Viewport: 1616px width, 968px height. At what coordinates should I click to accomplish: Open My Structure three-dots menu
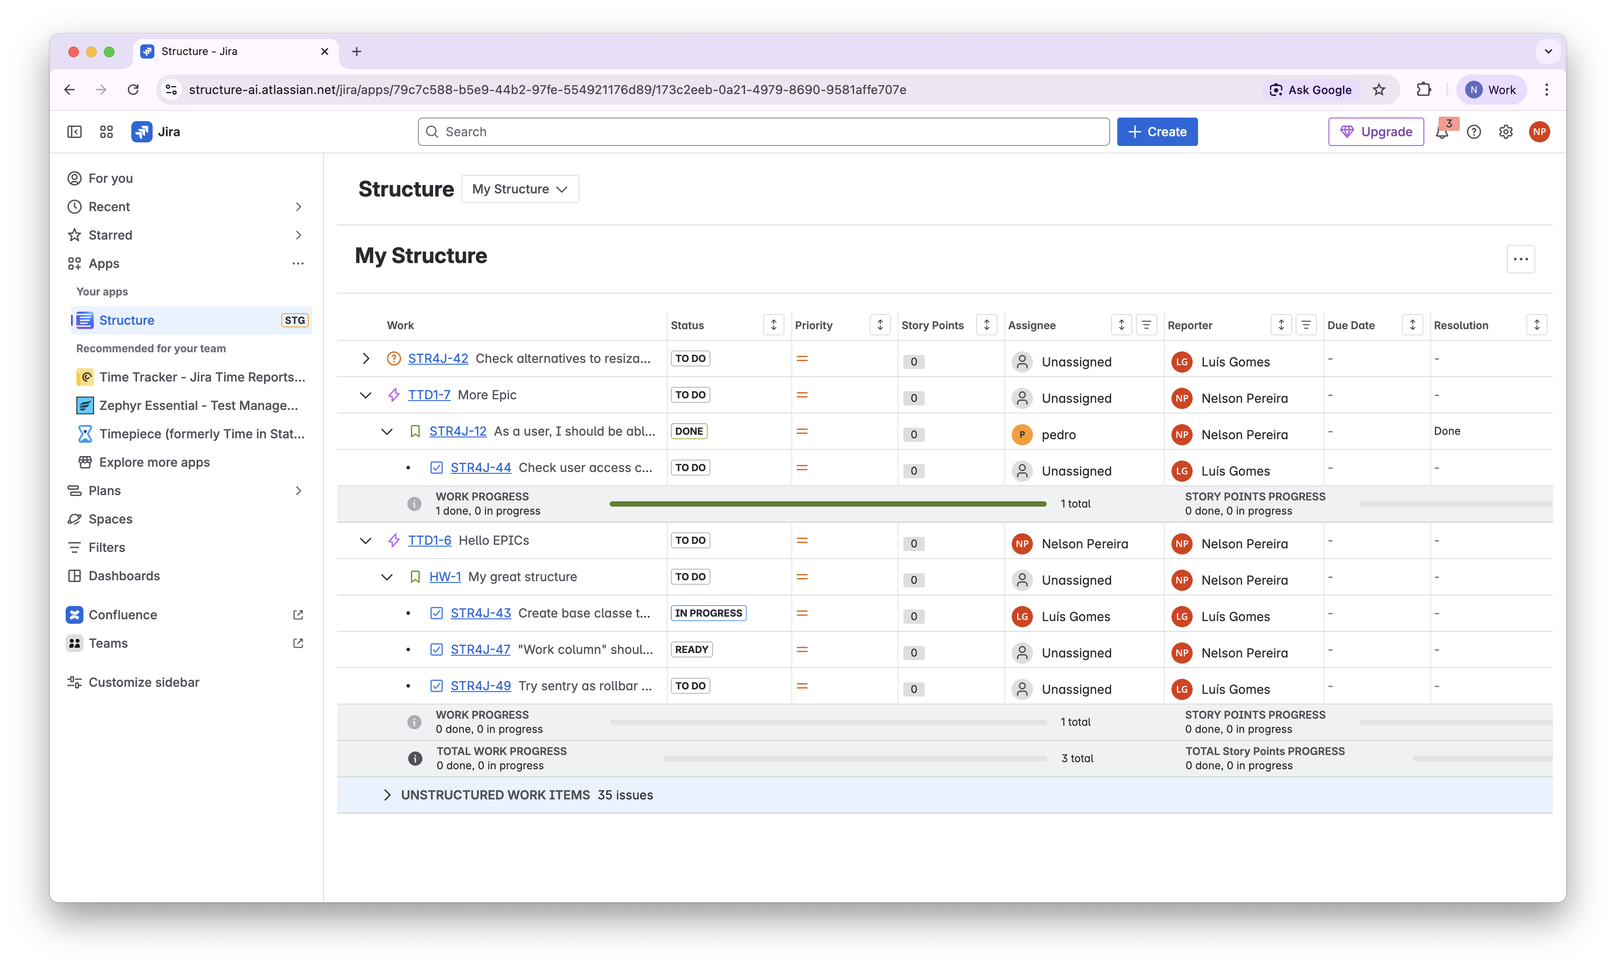[1521, 259]
